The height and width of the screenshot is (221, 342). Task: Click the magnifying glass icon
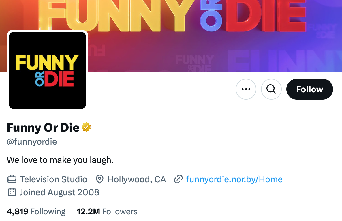pyautogui.click(x=271, y=89)
